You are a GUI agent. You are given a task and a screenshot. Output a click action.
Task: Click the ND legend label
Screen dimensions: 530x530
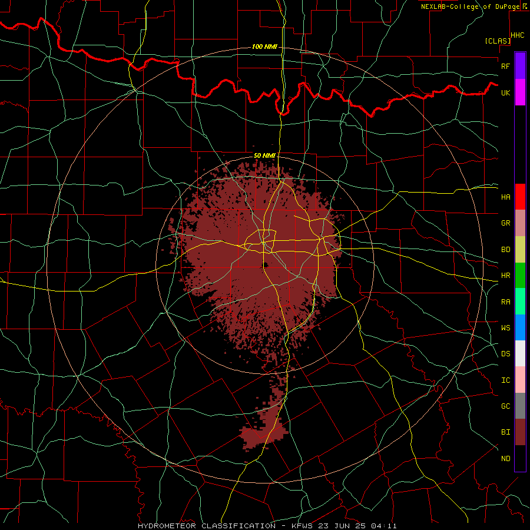click(x=505, y=458)
